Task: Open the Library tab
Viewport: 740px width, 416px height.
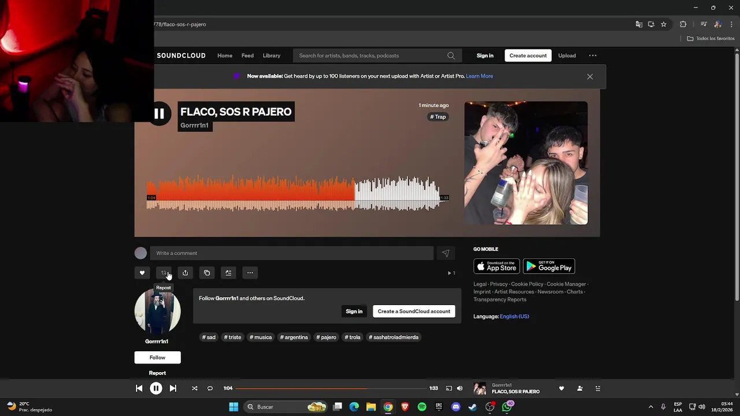Action: pyautogui.click(x=271, y=55)
